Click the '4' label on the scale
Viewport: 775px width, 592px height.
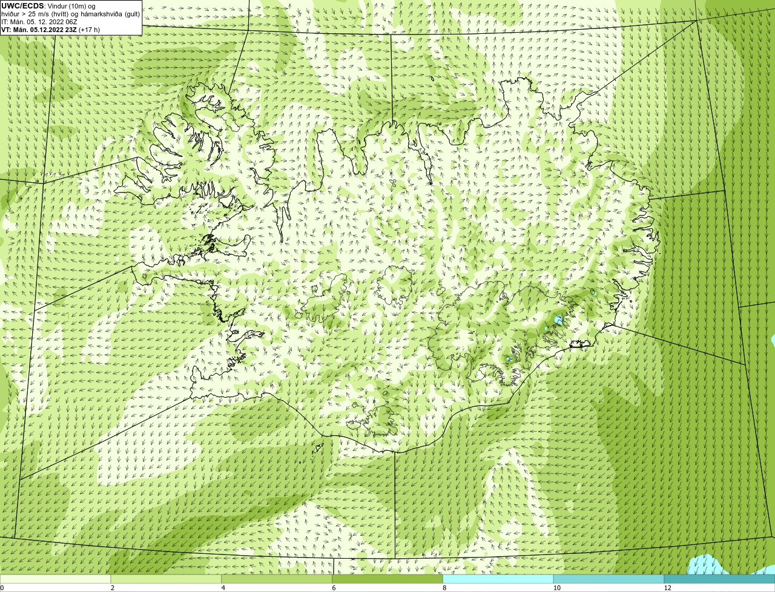click(x=223, y=588)
